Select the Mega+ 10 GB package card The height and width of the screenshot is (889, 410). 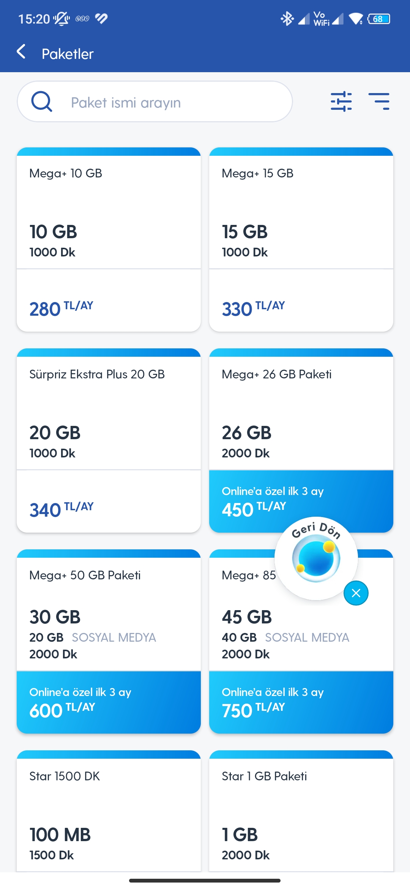[x=109, y=239]
